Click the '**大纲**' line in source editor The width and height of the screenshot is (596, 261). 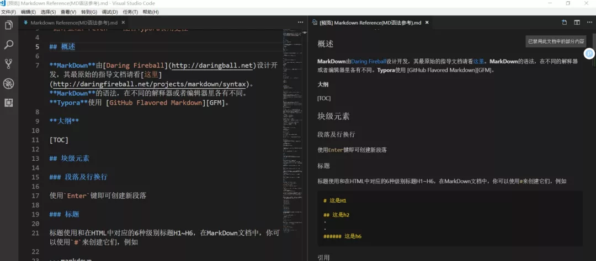coord(64,121)
